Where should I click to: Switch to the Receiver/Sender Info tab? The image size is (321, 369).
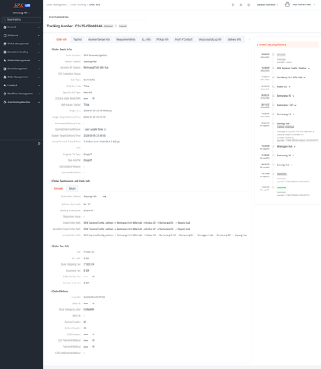tap(99, 39)
